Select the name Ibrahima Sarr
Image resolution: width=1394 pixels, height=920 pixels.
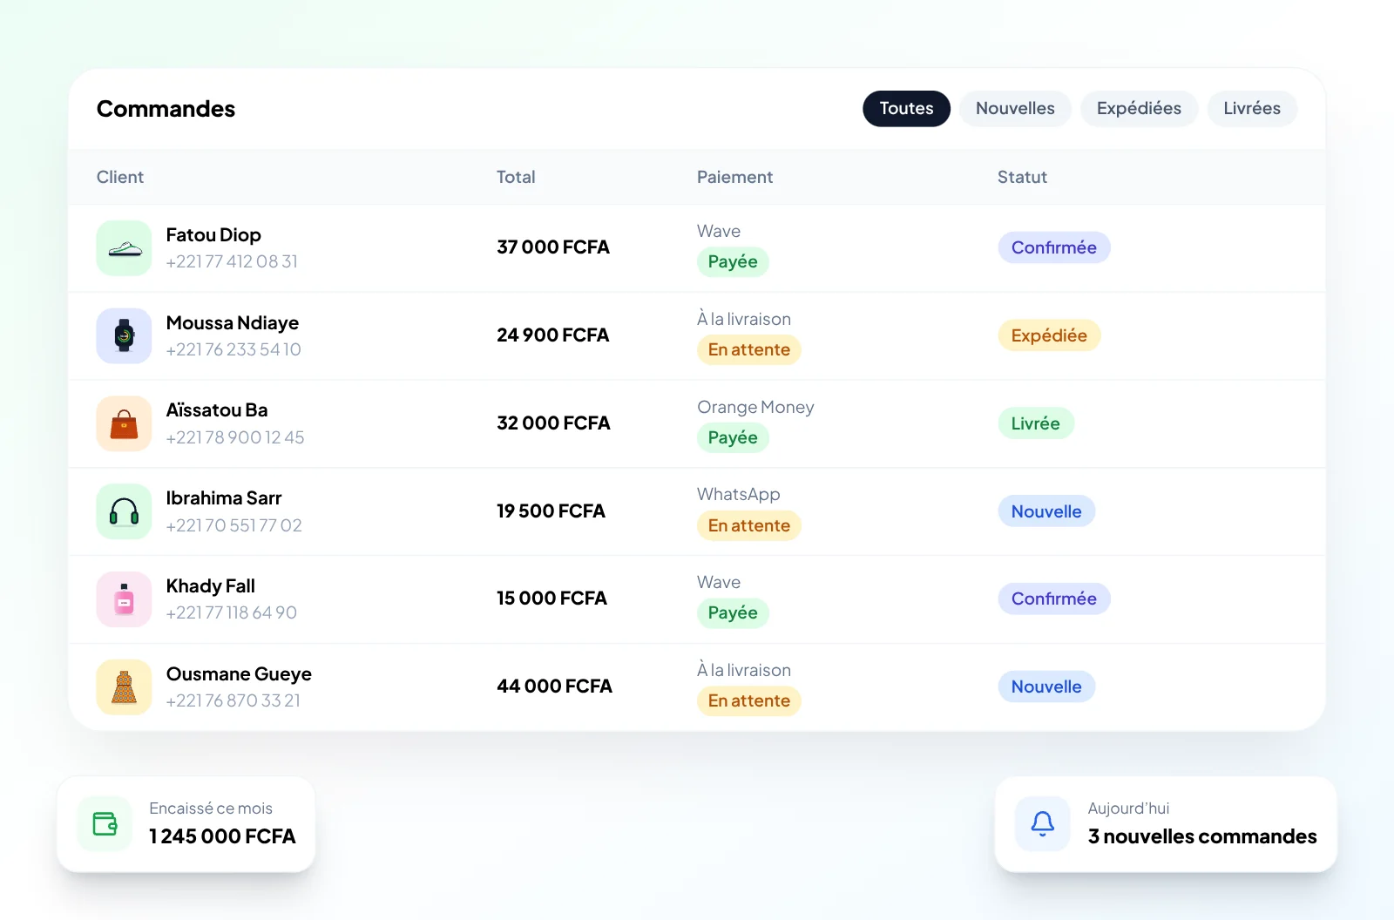coord(224,498)
